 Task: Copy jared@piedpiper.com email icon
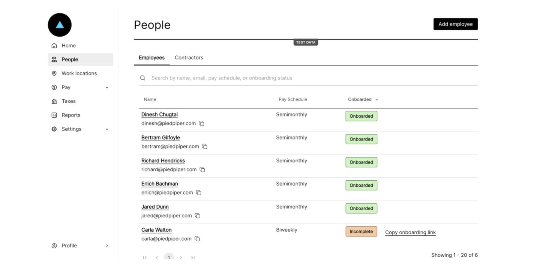(x=198, y=216)
